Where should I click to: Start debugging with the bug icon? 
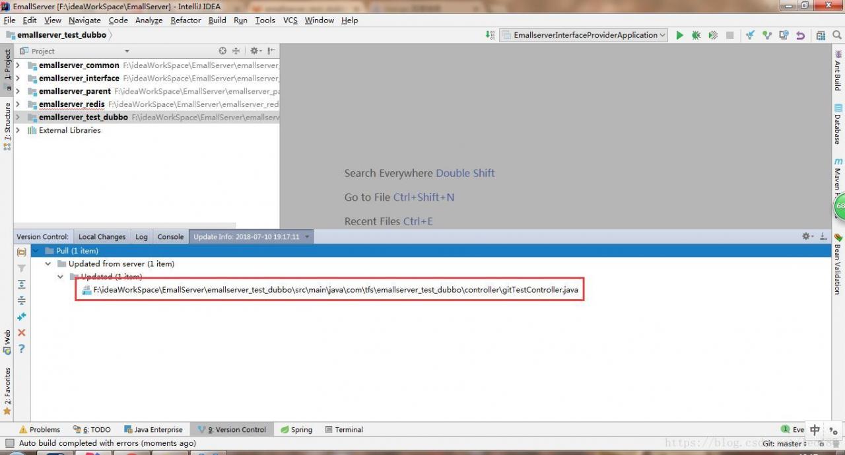[696, 35]
